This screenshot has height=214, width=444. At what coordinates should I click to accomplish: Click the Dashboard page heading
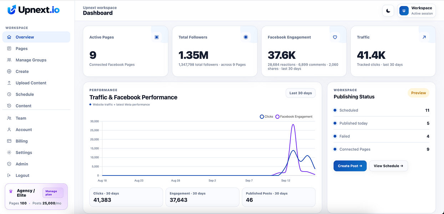click(98, 13)
